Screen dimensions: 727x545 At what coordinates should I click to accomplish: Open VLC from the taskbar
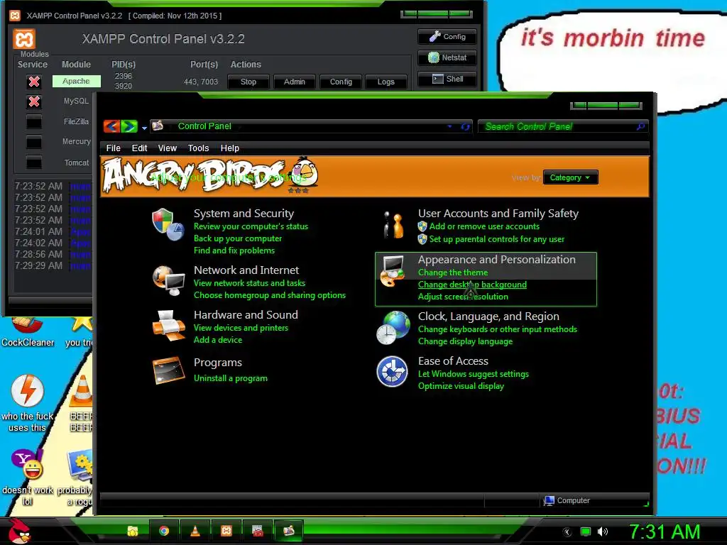(195, 531)
